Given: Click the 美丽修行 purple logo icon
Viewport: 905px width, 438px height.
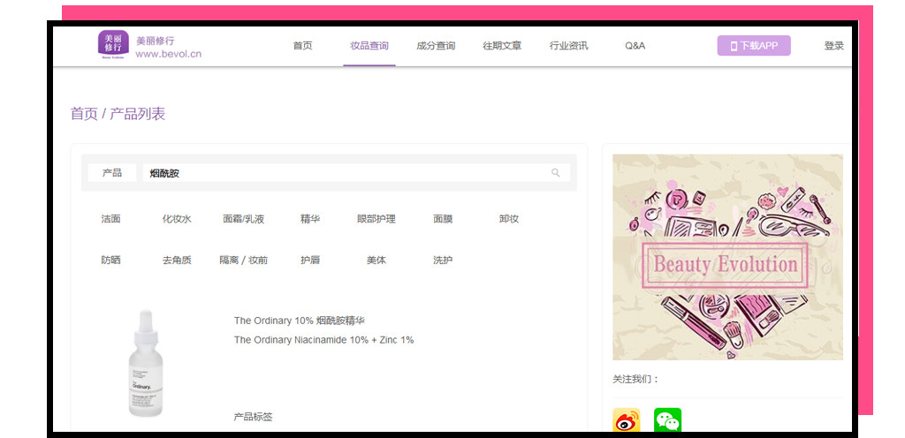Looking at the screenshot, I should tap(113, 45).
